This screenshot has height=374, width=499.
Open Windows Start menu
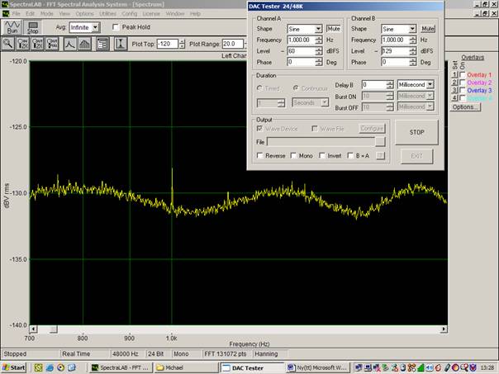[14, 367]
